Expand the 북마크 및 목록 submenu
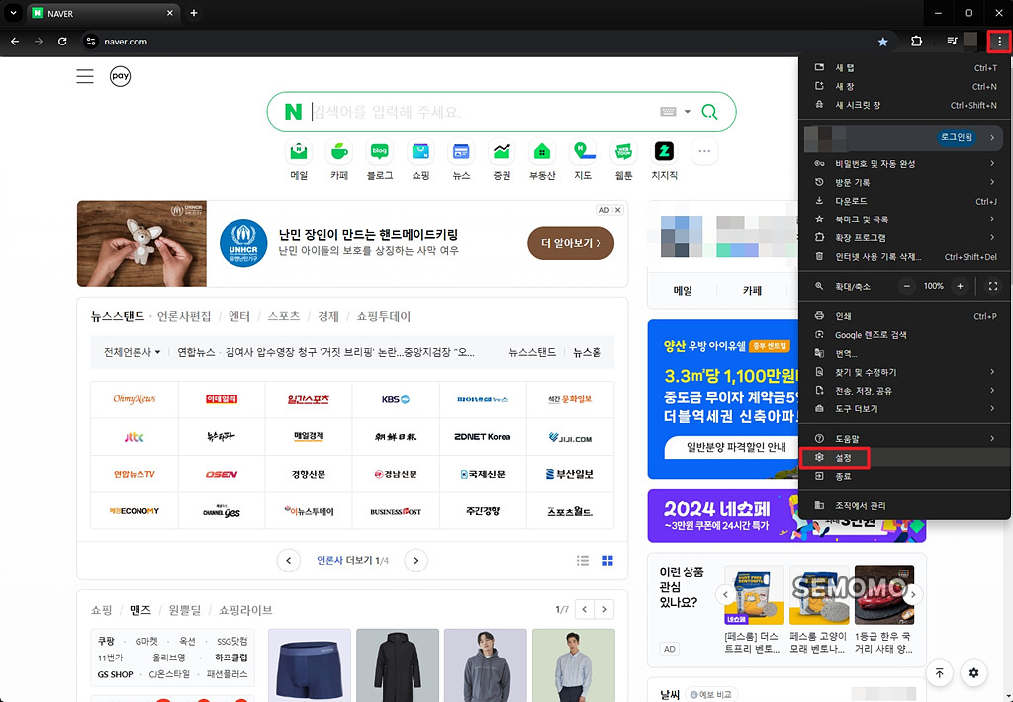Screen dimensions: 1013x702 pyautogui.click(x=904, y=219)
